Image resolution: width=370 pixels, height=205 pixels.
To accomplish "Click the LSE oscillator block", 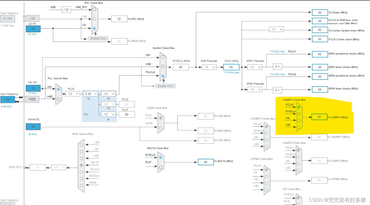I will pyautogui.click(x=32, y=18).
